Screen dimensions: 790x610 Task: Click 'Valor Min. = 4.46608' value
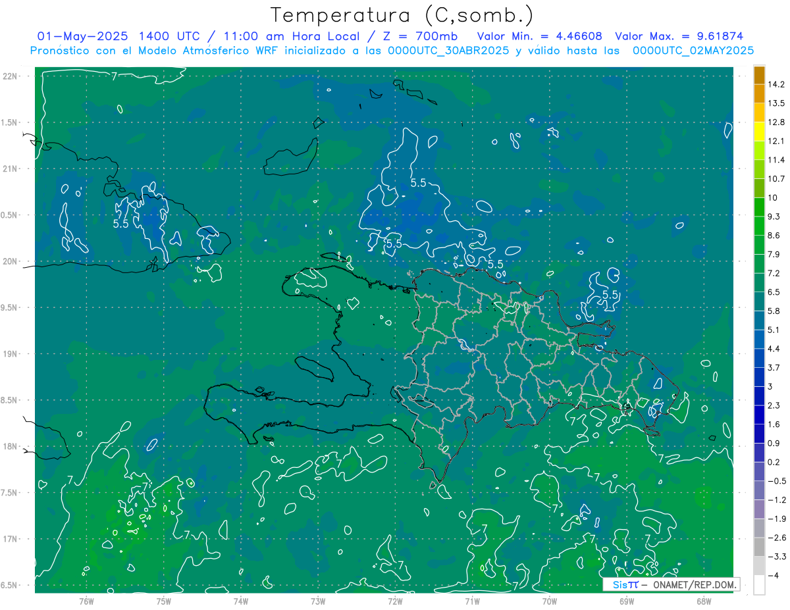539,36
